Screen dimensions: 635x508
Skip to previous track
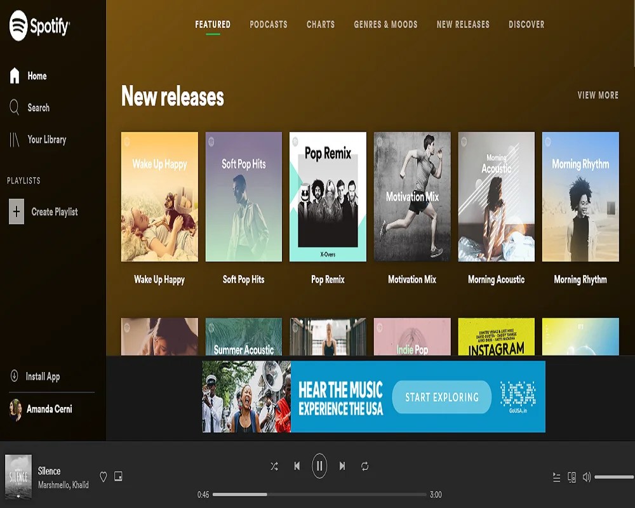click(x=297, y=466)
